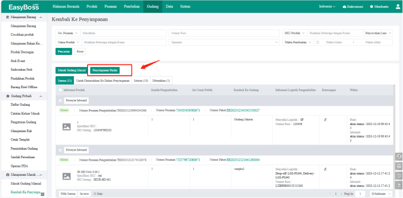Screen dimensions: 403x198
Task: Click the product thumbnail for SKUR-HD-001
Action: tap(66, 176)
